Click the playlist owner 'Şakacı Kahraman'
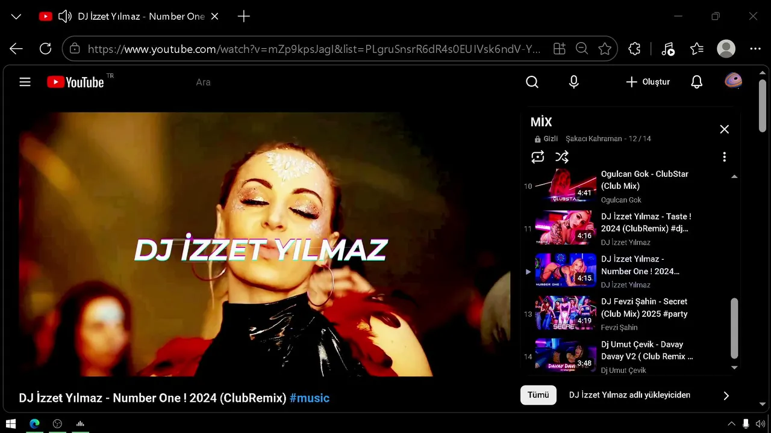This screenshot has height=433, width=771. [x=593, y=139]
